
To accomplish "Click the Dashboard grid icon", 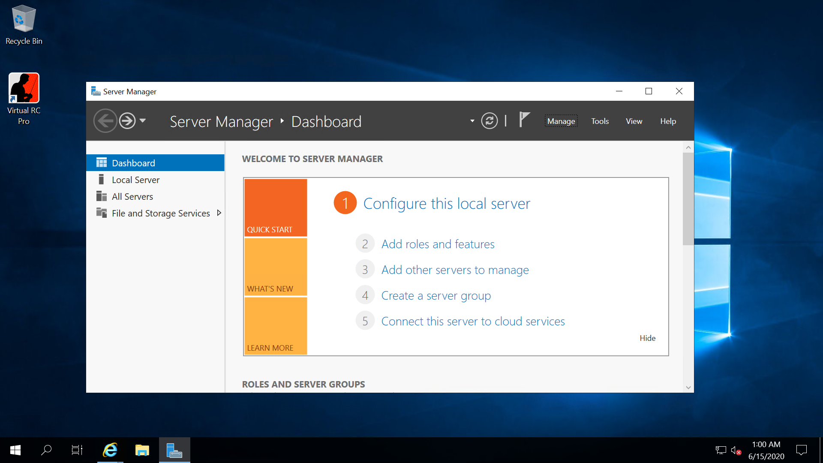I will [102, 162].
